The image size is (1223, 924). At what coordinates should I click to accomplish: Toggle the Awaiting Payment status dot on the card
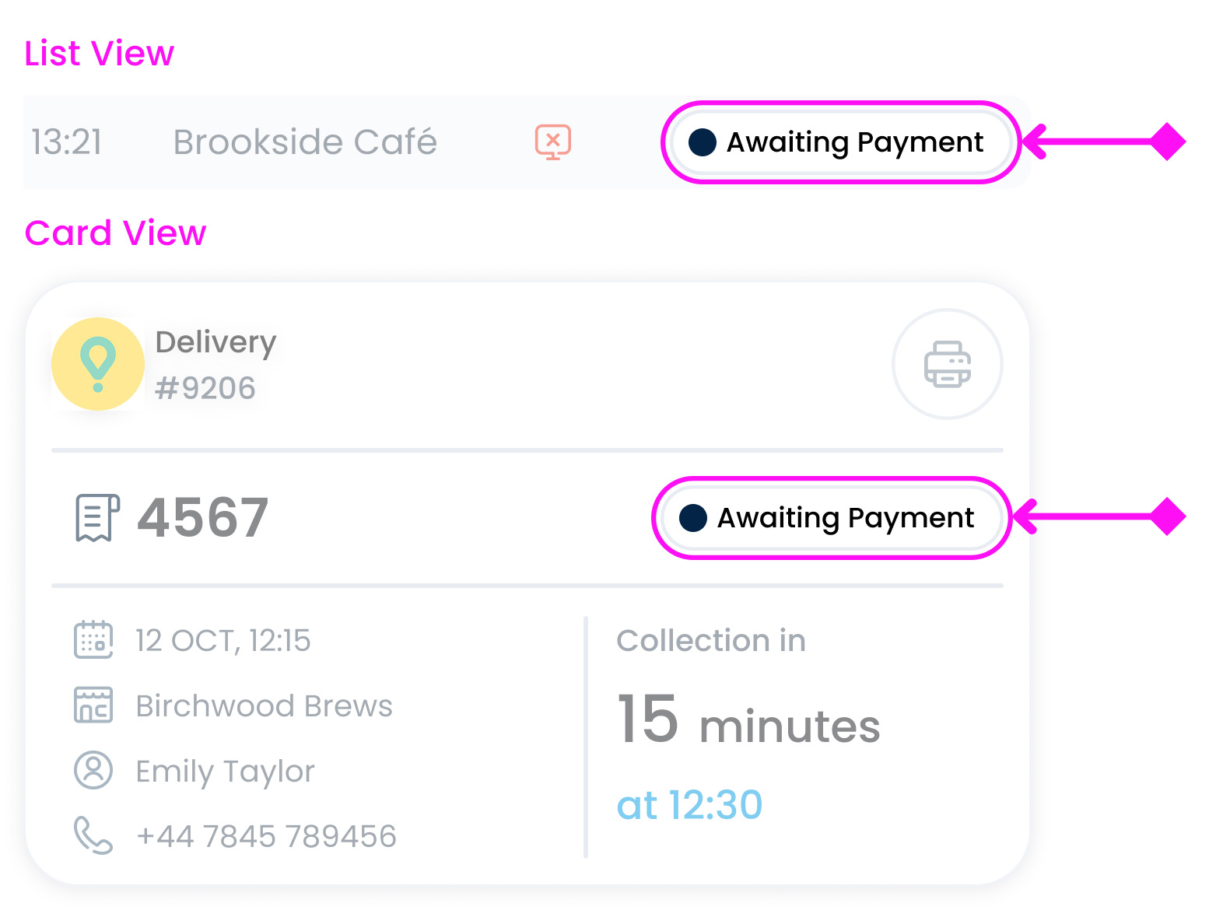coord(694,517)
